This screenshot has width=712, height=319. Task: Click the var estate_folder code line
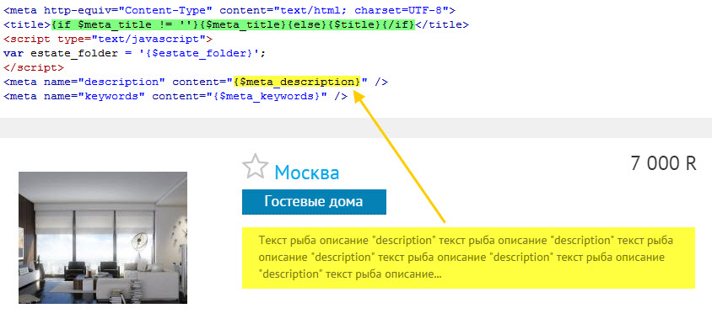pyautogui.click(x=134, y=54)
